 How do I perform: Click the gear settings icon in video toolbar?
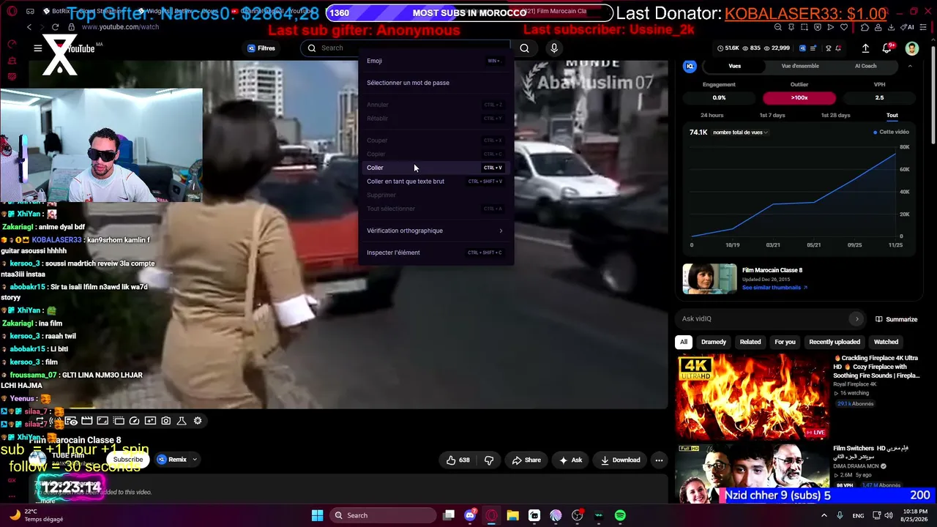(x=198, y=421)
